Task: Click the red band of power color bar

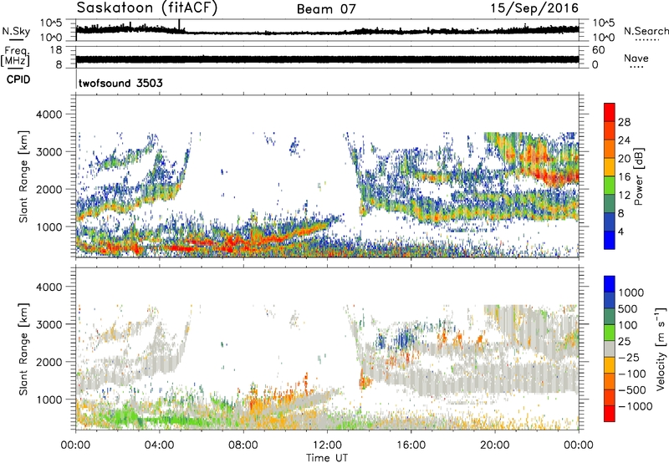Action: [610, 112]
